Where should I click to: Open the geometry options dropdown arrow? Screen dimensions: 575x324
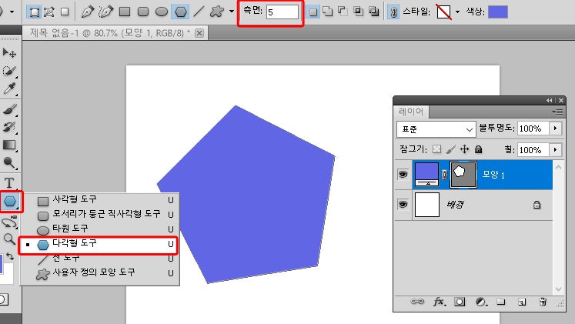pyautogui.click(x=232, y=12)
